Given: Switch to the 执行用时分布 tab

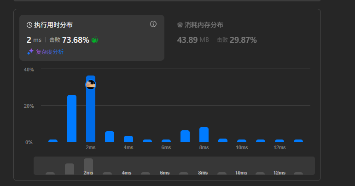Looking at the screenshot, I should tap(92, 38).
